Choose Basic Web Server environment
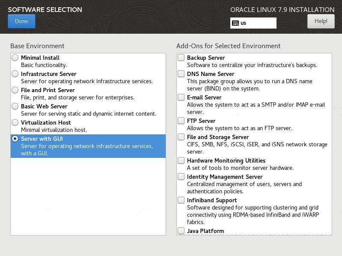The height and width of the screenshot is (256, 342). 15,106
